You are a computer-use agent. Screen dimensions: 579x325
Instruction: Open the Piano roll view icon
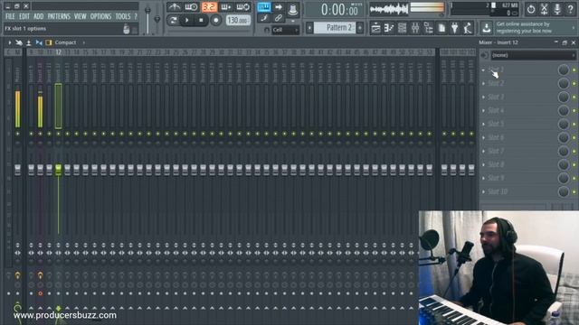point(389,28)
